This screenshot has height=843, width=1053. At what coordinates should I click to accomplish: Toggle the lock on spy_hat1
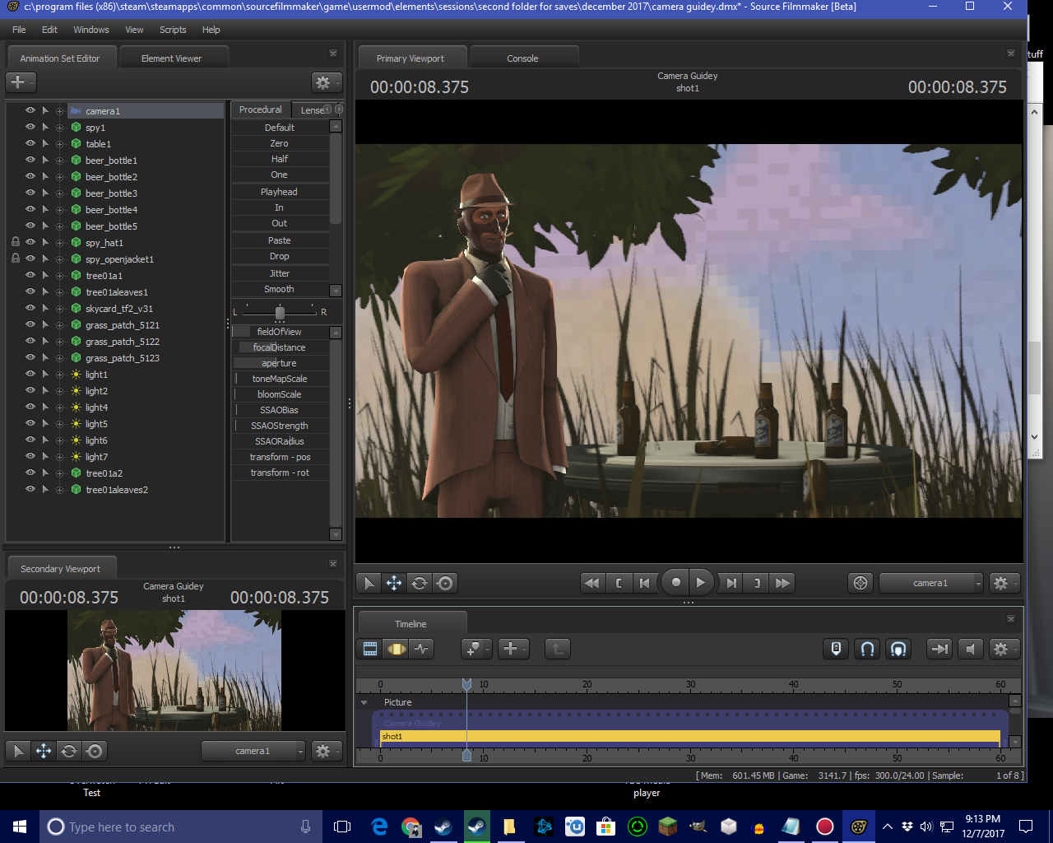[16, 242]
